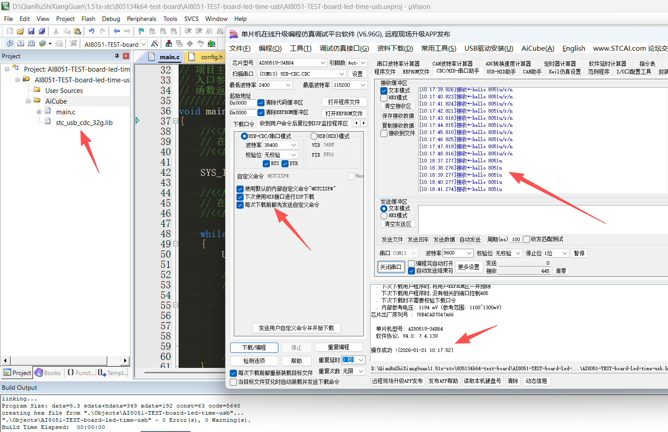Close the Project panel with red X
Screen dimensions: 668x432
[126, 56]
